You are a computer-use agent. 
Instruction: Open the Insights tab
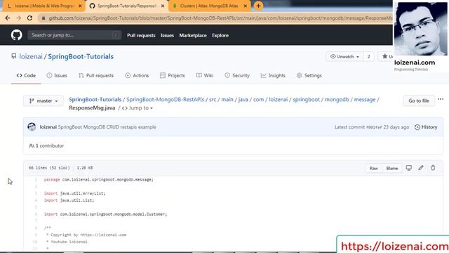[273, 75]
